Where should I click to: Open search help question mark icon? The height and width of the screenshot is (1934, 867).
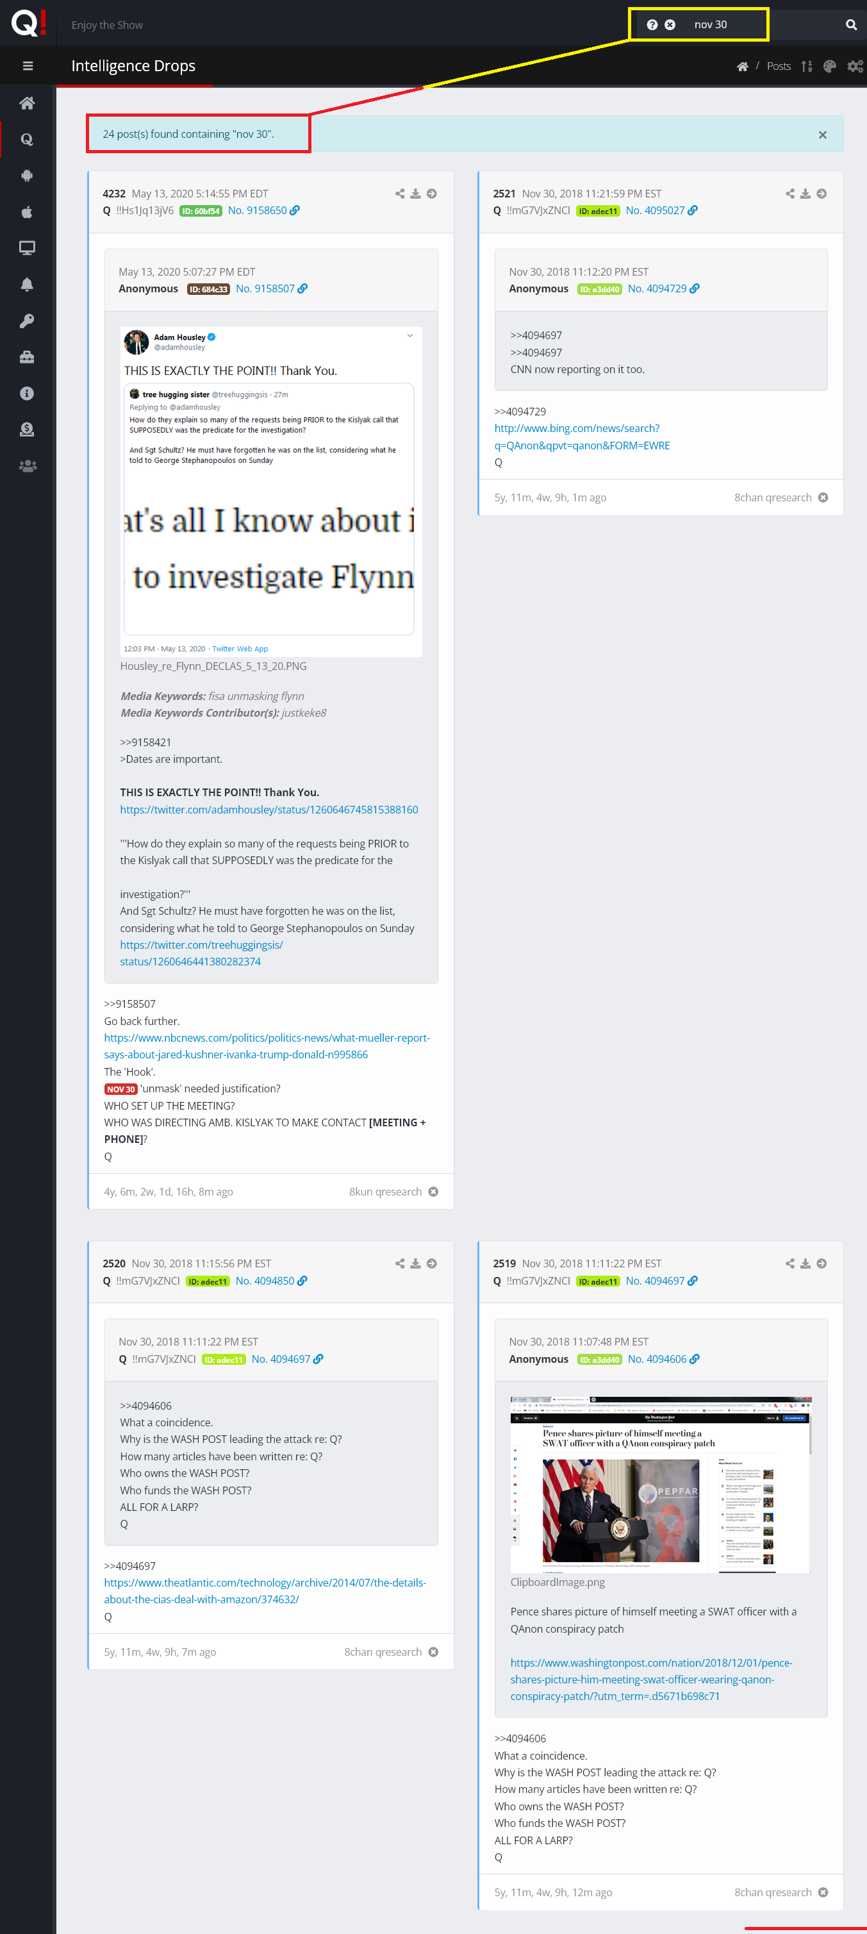point(652,25)
